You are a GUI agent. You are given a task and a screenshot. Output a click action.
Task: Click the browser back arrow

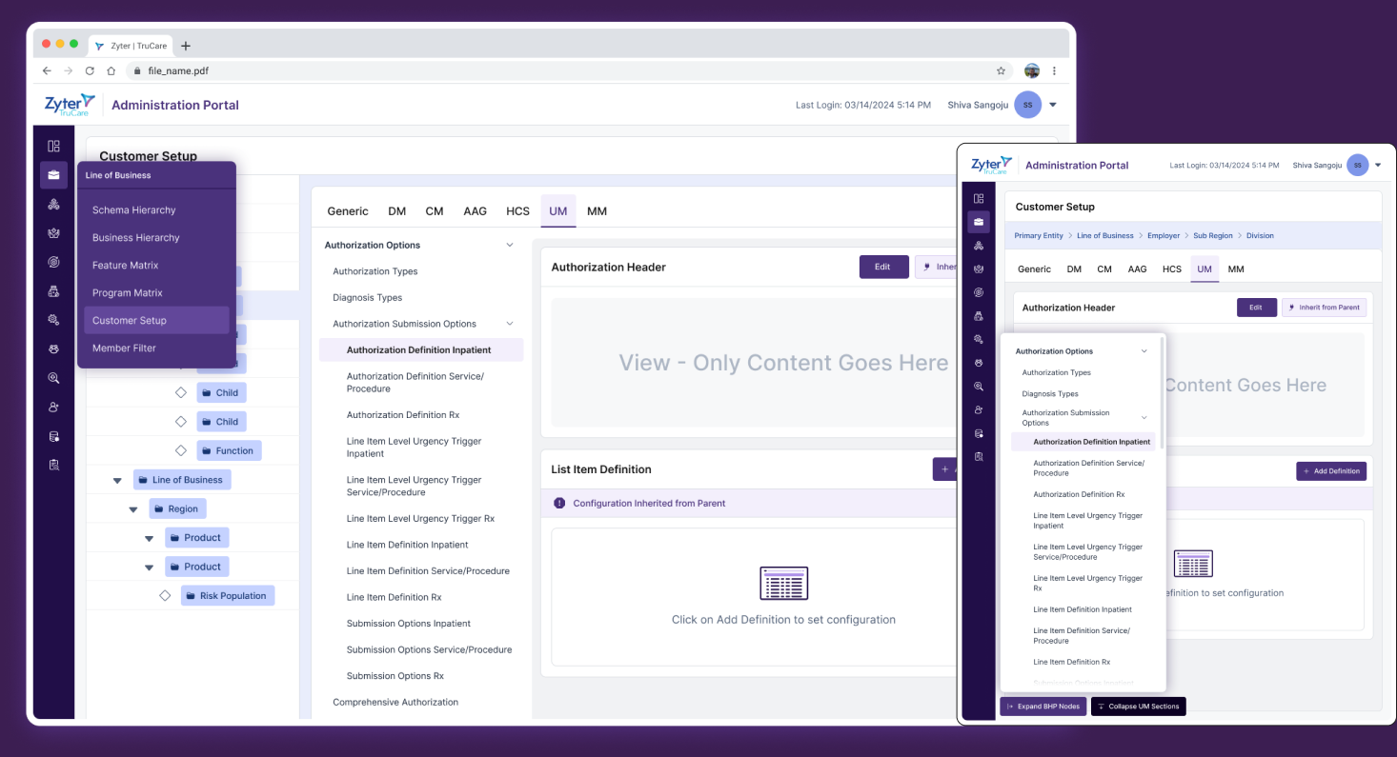click(x=48, y=70)
